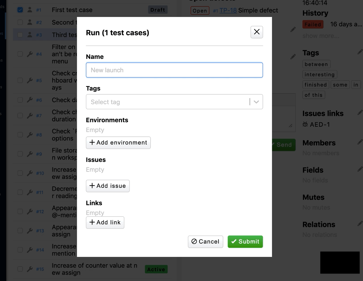The image size is (363, 281).
Task: Click the Add issue button
Action: point(108,186)
